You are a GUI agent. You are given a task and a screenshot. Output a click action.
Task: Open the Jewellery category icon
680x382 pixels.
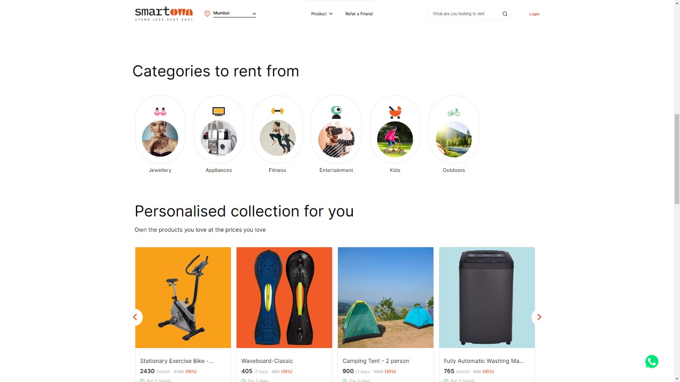tap(160, 129)
